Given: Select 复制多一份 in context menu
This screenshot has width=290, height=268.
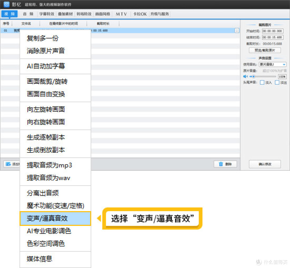Looking at the screenshot, I should pyautogui.click(x=55, y=38).
